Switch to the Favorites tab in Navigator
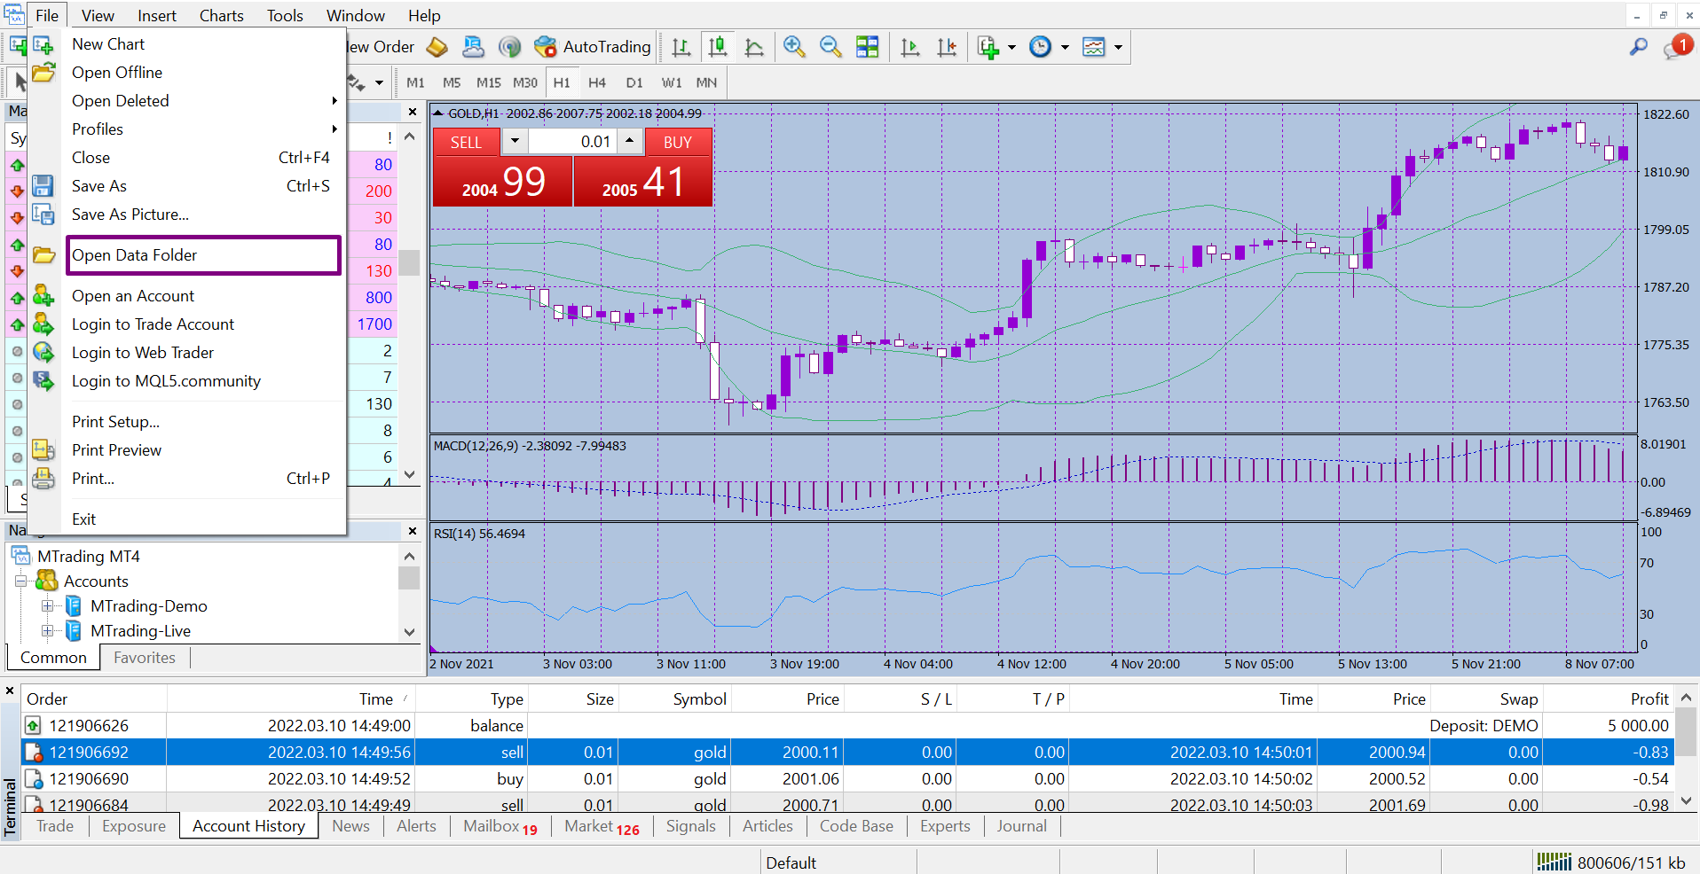The height and width of the screenshot is (874, 1700). (x=145, y=658)
